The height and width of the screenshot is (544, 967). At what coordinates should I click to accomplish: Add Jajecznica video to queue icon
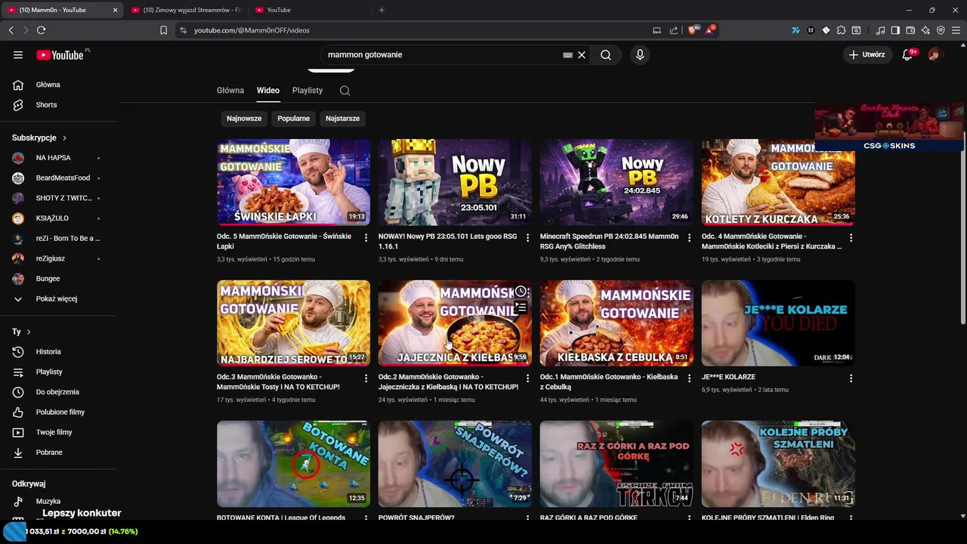[x=521, y=308]
